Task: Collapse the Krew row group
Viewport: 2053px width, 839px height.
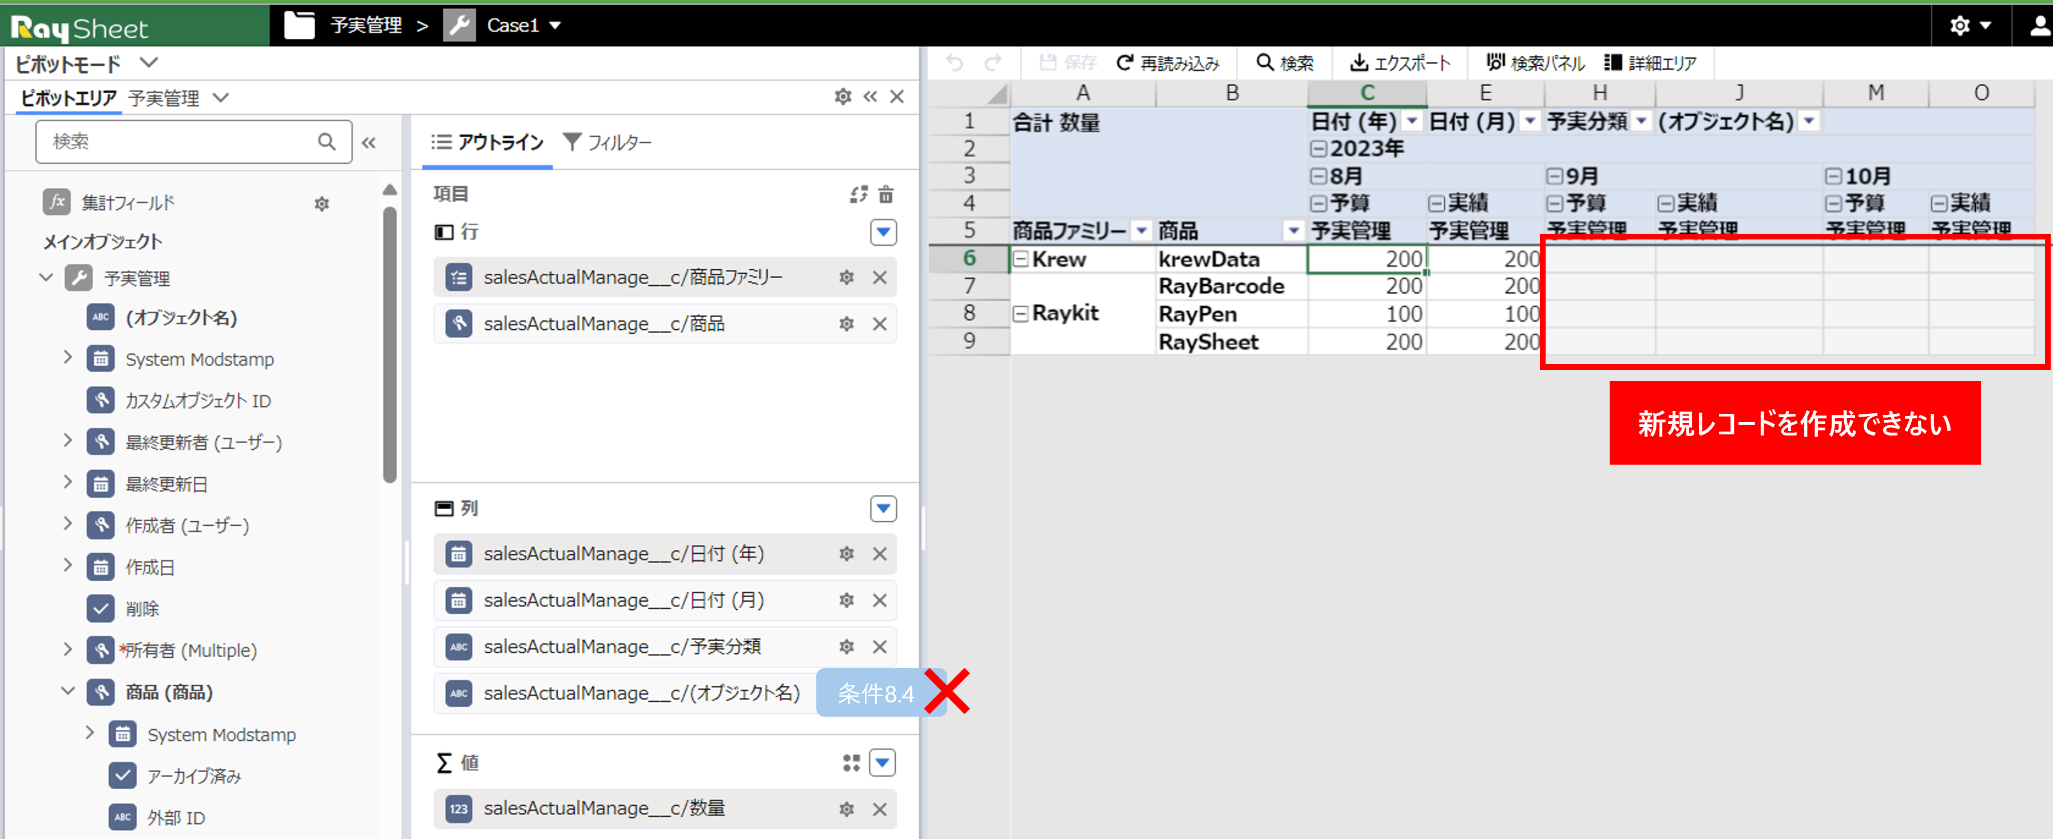Action: (x=1021, y=259)
